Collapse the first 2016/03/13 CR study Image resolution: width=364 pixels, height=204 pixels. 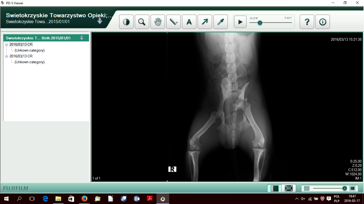click(x=7, y=45)
